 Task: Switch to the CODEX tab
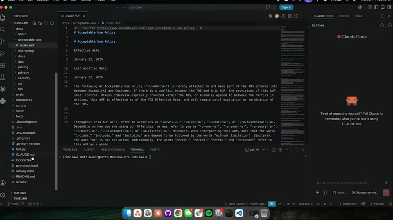tap(344, 16)
